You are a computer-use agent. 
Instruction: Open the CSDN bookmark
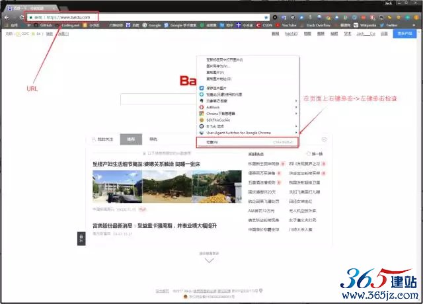tap(264, 25)
